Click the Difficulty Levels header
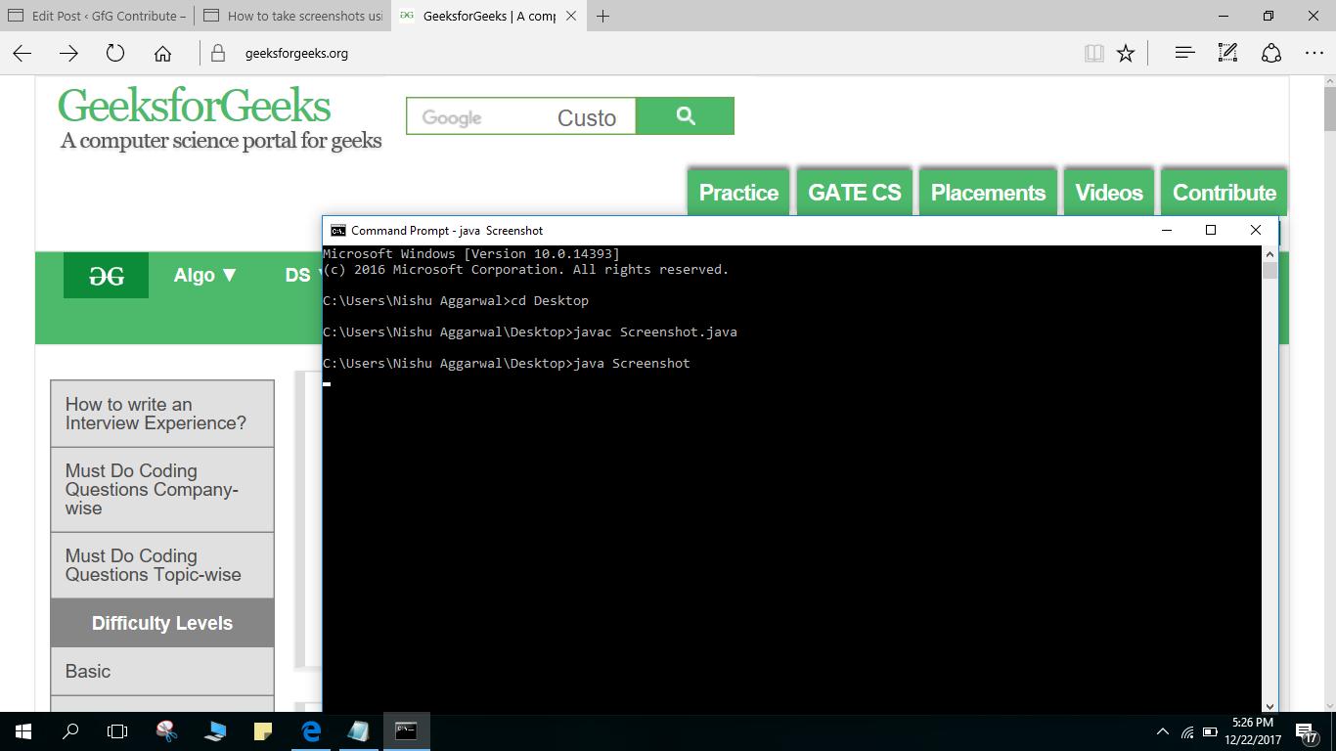 pyautogui.click(x=162, y=623)
